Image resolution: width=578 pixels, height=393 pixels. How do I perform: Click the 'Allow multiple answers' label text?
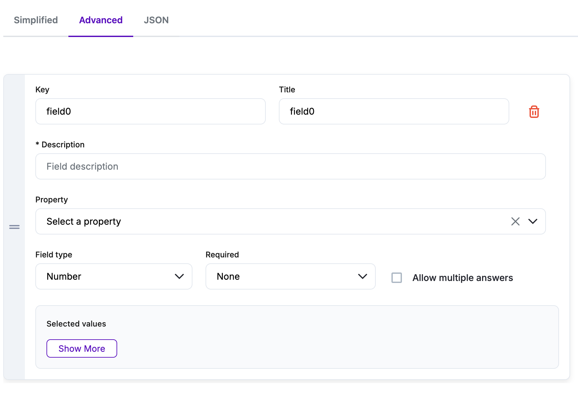(x=462, y=278)
